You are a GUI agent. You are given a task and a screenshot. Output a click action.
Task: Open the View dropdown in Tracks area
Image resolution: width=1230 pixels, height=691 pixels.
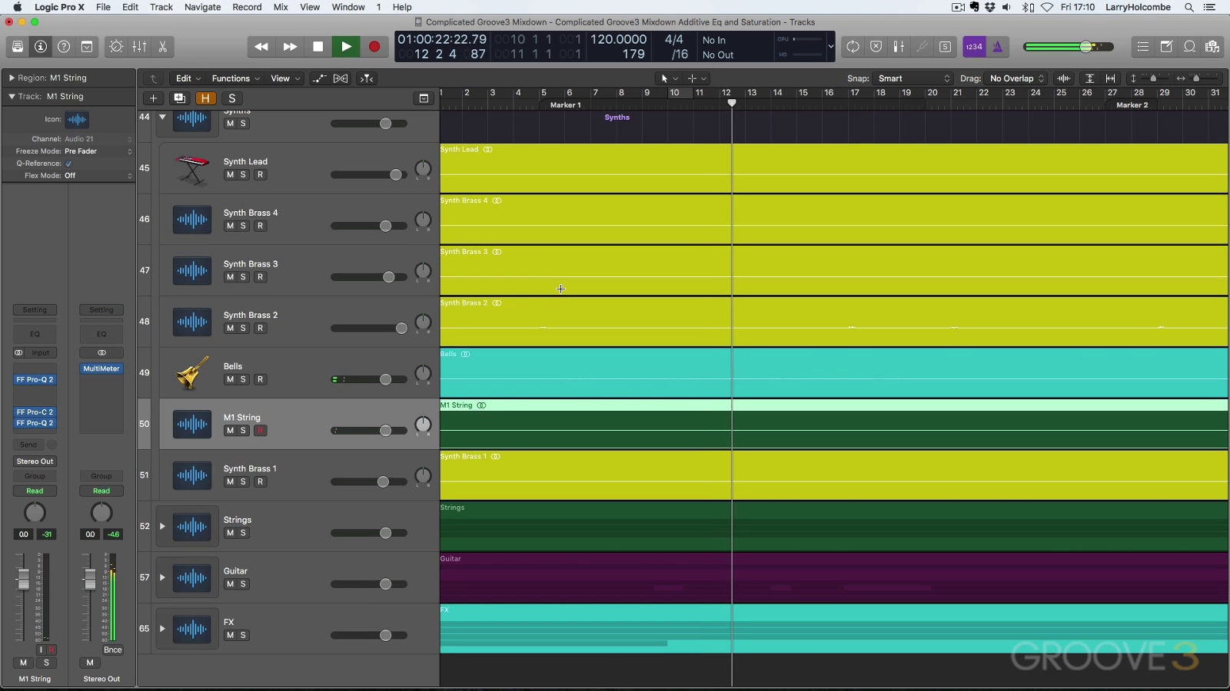(x=285, y=78)
